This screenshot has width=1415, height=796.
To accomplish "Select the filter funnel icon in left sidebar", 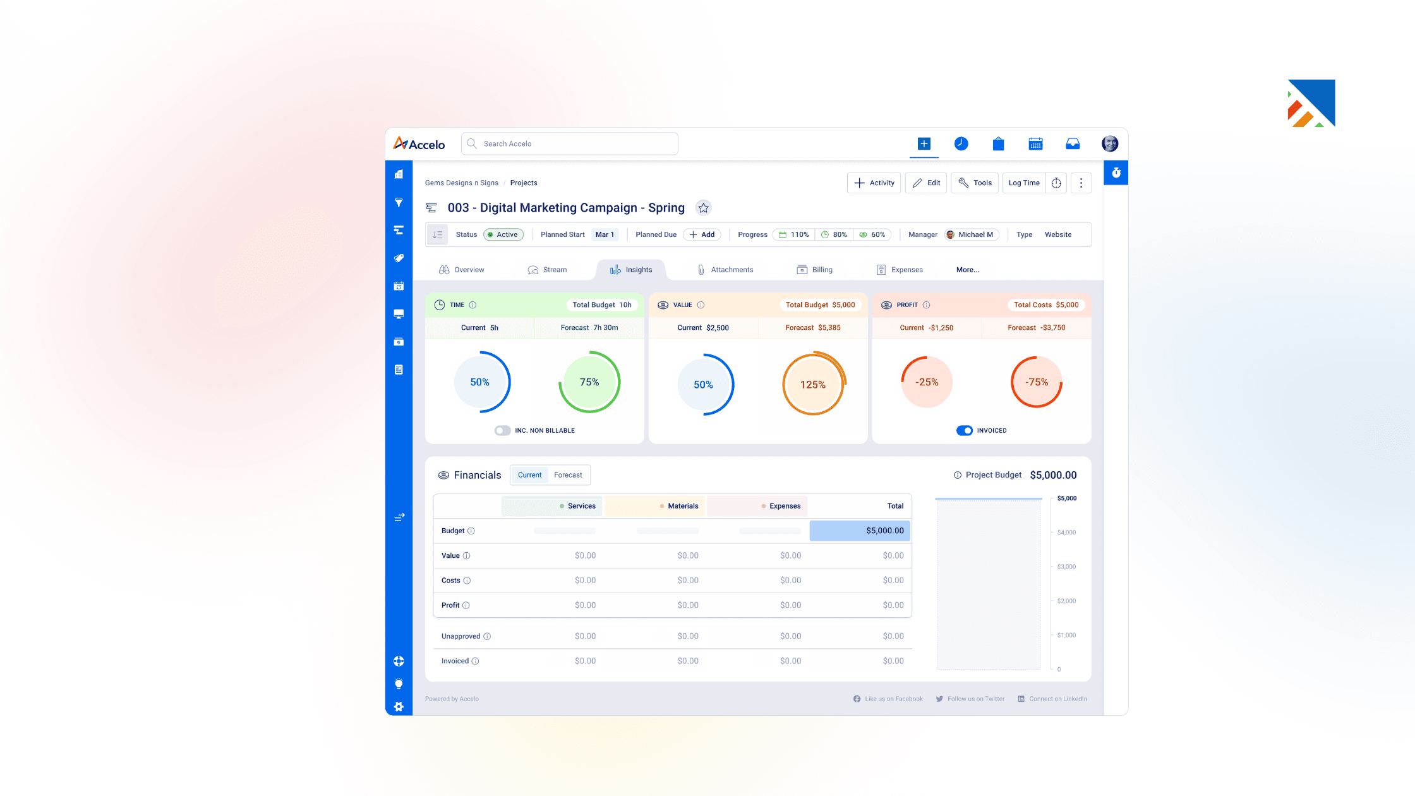I will [399, 203].
